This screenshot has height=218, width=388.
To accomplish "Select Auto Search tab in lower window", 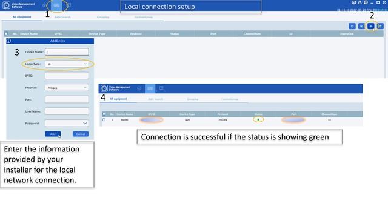I will [155, 99].
